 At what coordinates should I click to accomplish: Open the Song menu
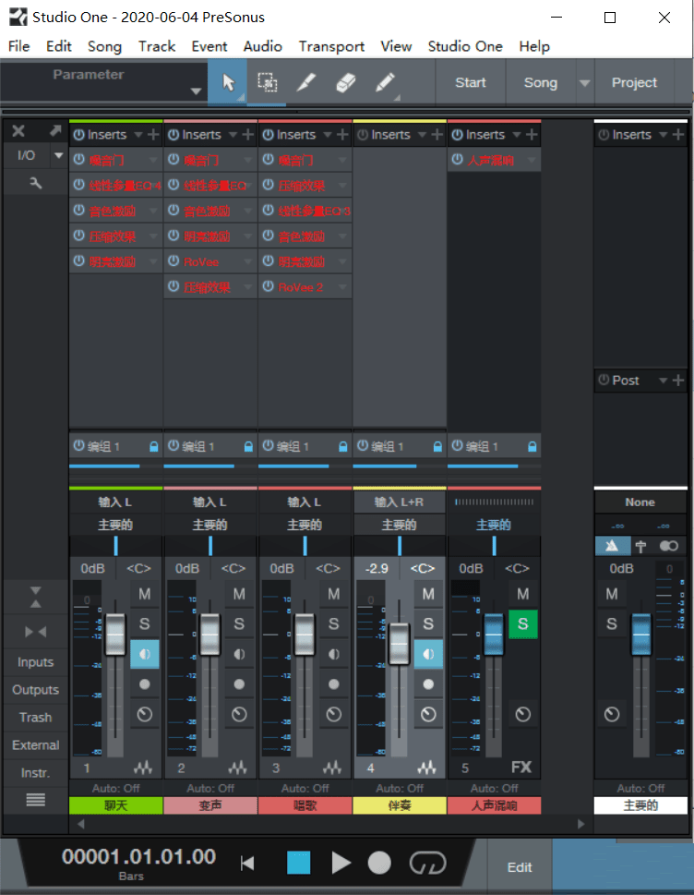pyautogui.click(x=104, y=46)
